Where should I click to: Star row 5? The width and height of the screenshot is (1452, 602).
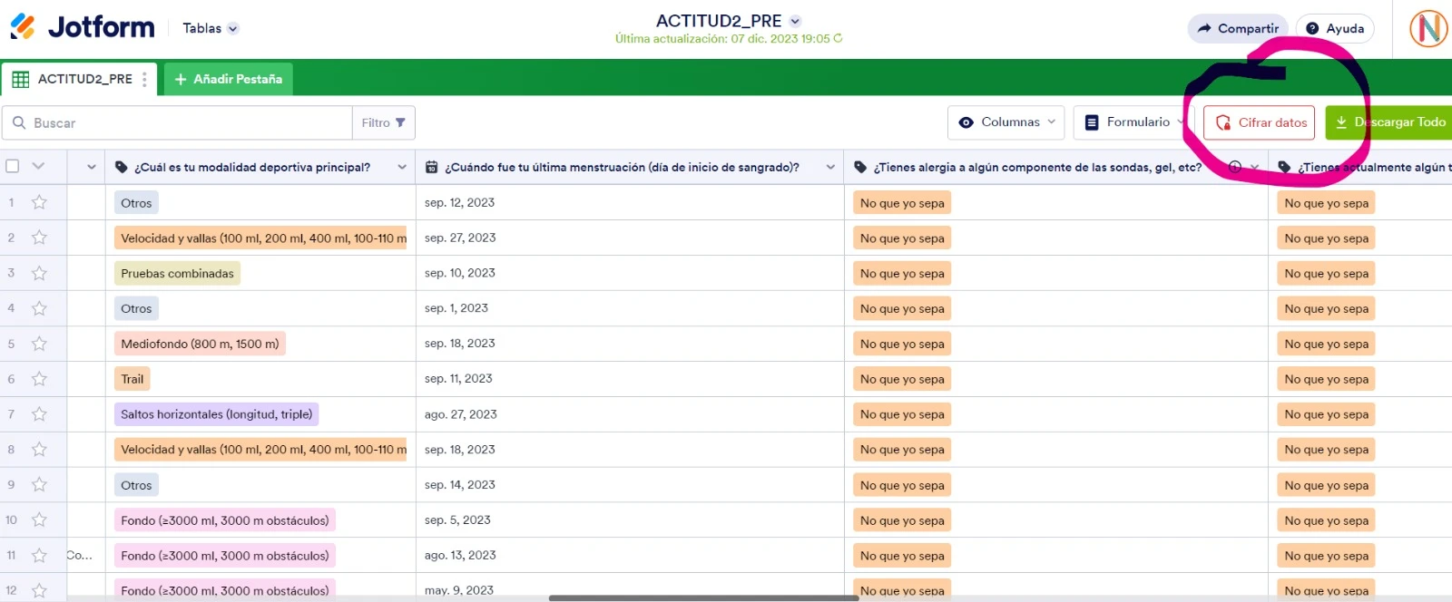pyautogui.click(x=39, y=344)
